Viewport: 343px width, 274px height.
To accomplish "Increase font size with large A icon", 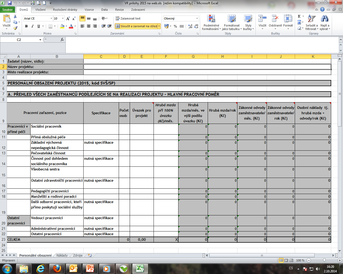I will [x=68, y=18].
